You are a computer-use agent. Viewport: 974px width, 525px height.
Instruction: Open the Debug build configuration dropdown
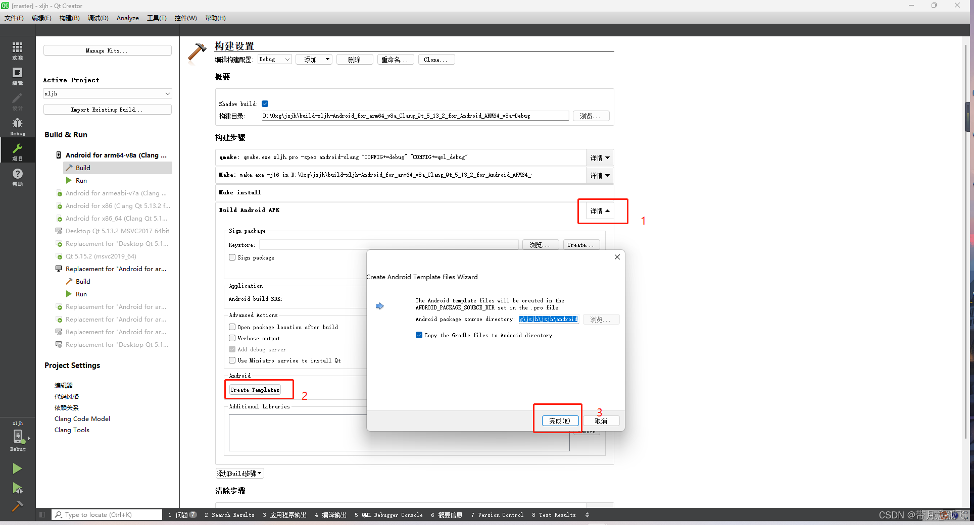(275, 60)
